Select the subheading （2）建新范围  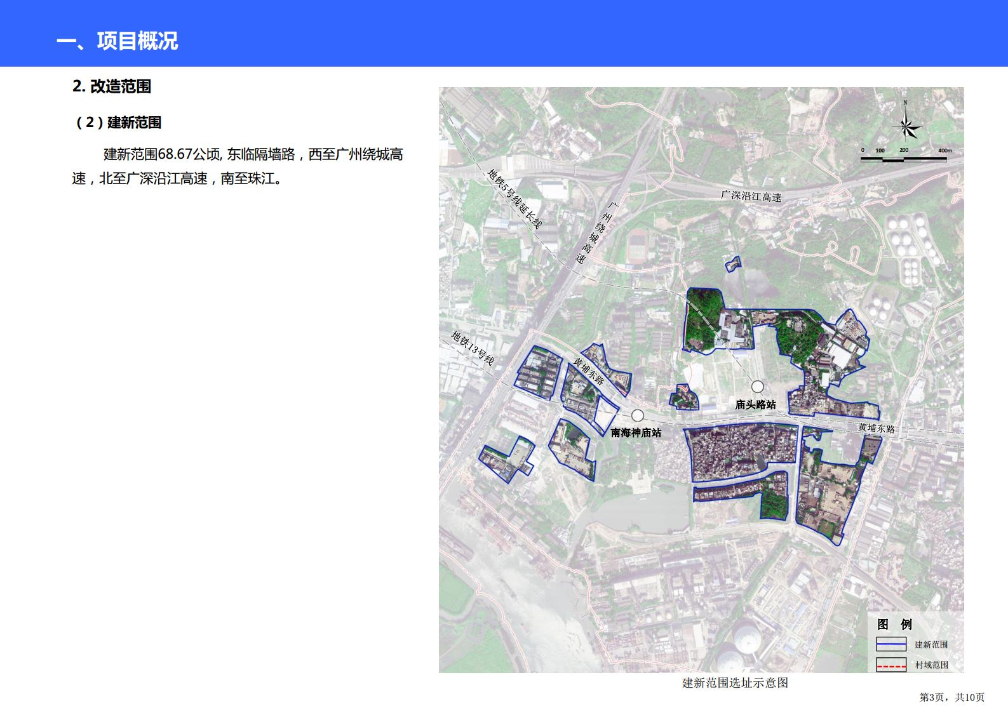pos(118,123)
